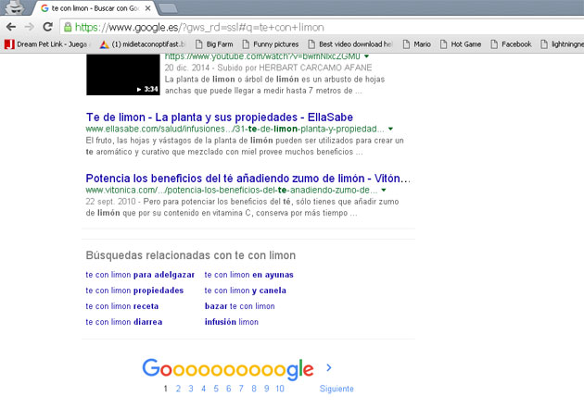Screen dimensions: 584x408
Task: Click the browser Back arrow
Action: click(11, 27)
